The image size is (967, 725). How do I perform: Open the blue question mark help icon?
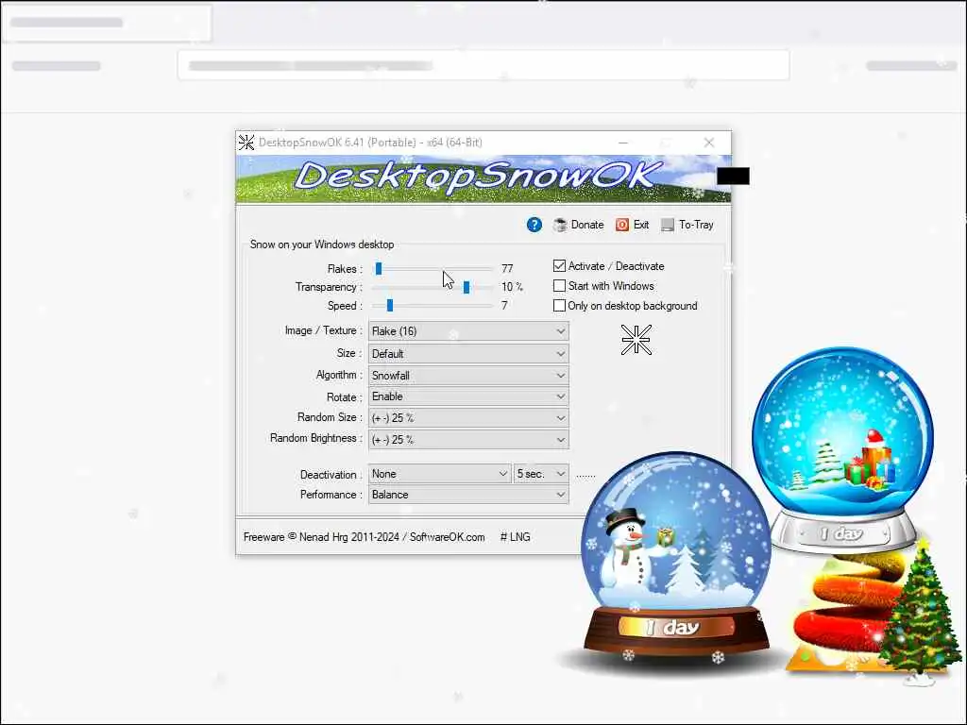(534, 225)
